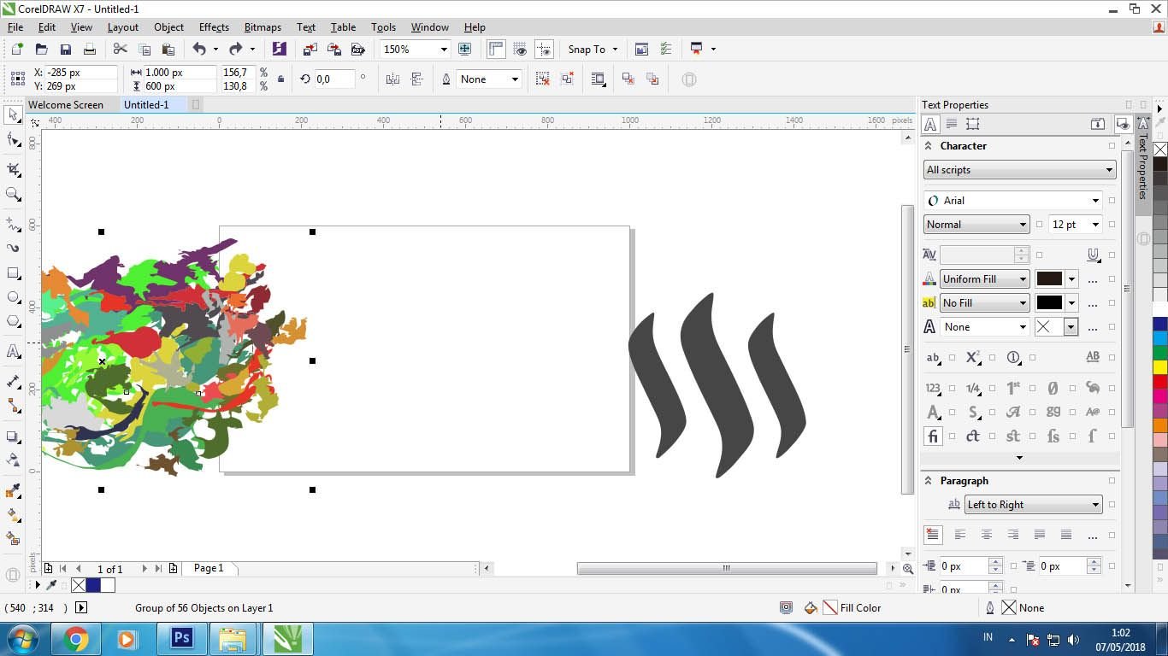This screenshot has width=1168, height=656.
Task: Open the Snap To dropdown
Action: point(615,50)
